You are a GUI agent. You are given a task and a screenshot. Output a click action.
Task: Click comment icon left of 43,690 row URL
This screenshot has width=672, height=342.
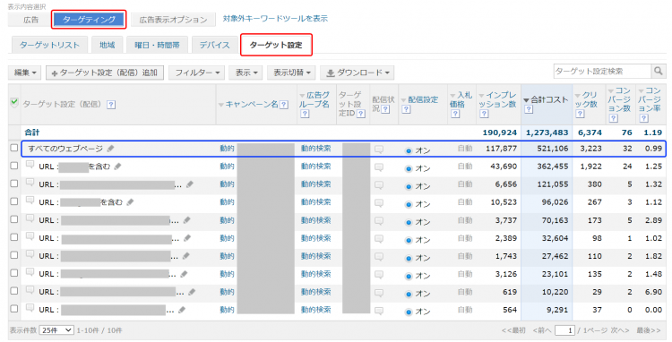click(30, 165)
